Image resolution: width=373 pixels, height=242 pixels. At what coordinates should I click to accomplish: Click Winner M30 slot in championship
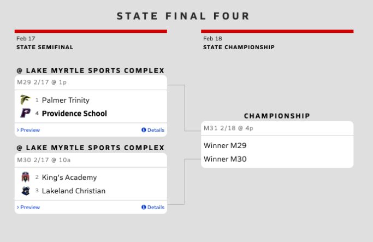(226, 159)
